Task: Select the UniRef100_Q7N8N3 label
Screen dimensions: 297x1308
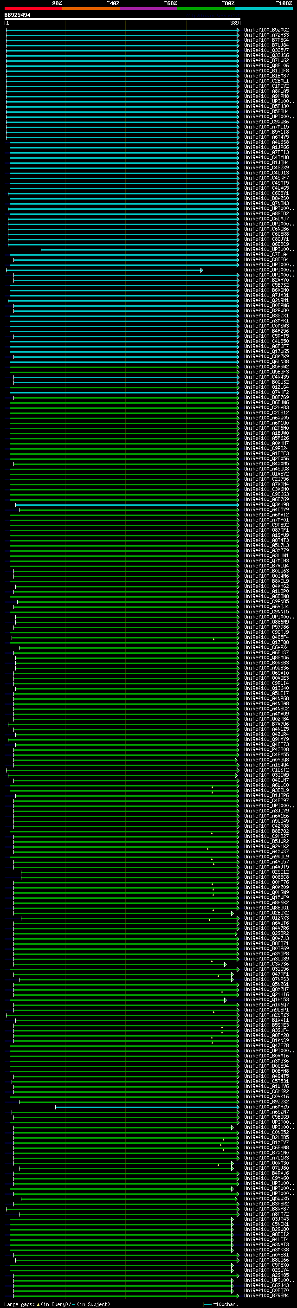Action: click(266, 204)
